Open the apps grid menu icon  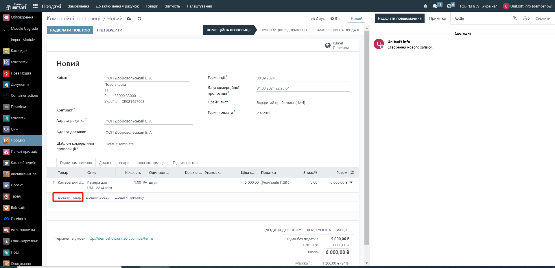[x=35, y=6]
